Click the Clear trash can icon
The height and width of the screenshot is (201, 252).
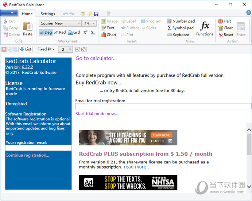[221, 28]
